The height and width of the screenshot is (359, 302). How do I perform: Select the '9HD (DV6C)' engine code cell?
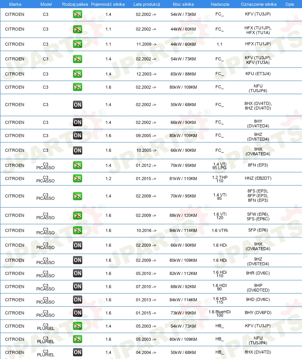click(258, 299)
